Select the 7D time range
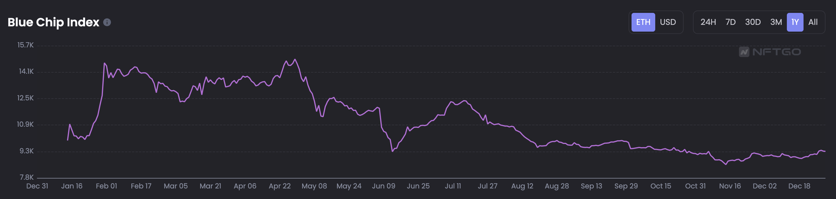Screen dimensions: 836x199 (730, 22)
